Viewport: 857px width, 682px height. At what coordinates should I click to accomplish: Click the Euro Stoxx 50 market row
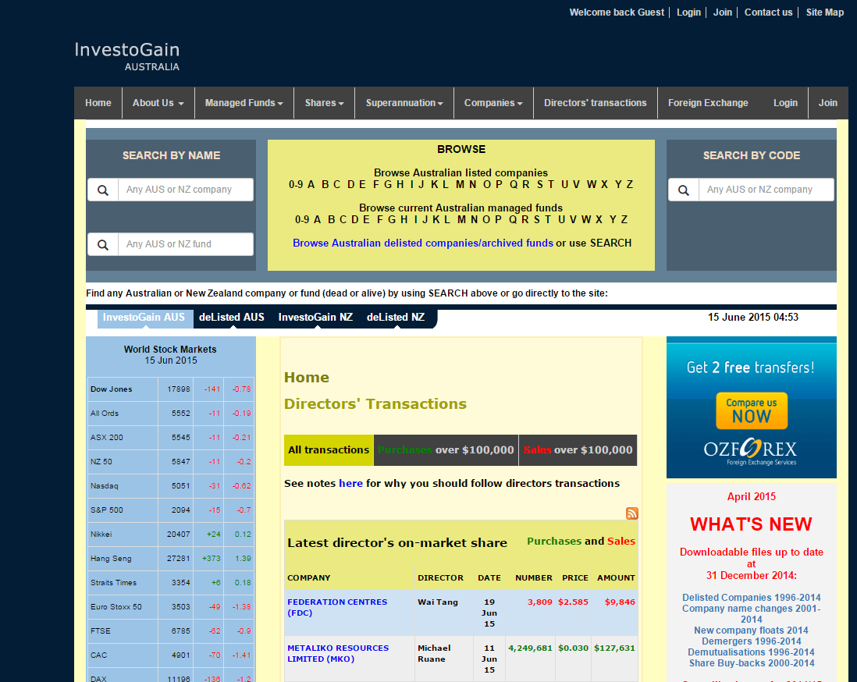170,606
